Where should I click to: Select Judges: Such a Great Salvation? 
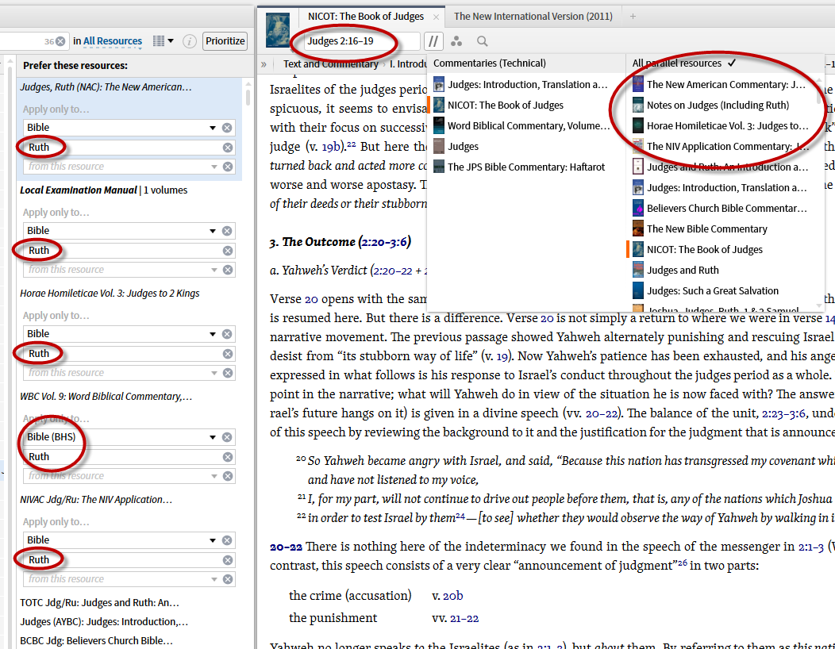(x=705, y=291)
